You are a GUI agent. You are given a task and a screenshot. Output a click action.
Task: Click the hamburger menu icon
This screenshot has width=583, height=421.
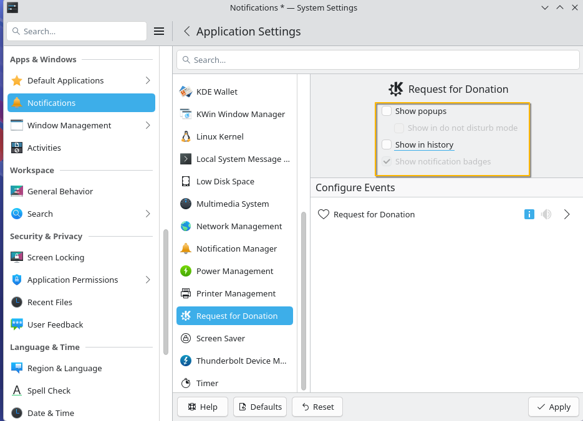[159, 31]
